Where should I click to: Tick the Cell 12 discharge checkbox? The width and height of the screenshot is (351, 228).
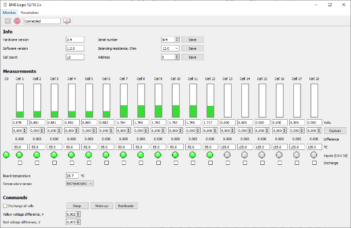click(x=210, y=163)
